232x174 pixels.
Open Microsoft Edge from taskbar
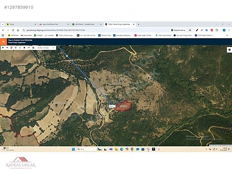click(x=122, y=149)
